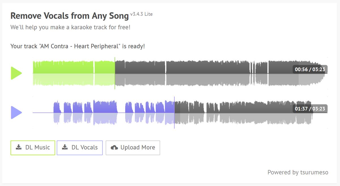
Task: Click the download icon beside DL Vocals
Action: click(65, 147)
